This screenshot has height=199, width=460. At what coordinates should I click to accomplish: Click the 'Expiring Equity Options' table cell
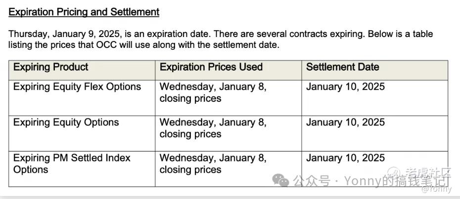[x=66, y=122]
